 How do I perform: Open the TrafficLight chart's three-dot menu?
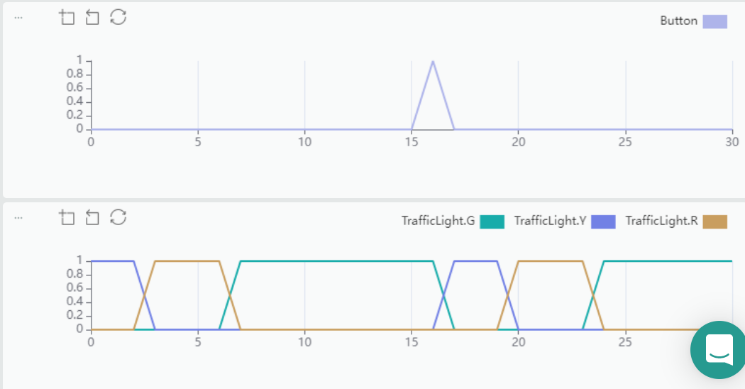pyautogui.click(x=18, y=218)
